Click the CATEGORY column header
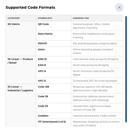The image size is (130, 130). pyautogui.click(x=21, y=18)
